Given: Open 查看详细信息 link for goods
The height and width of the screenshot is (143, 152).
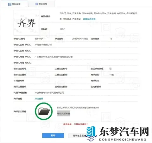Looking at the screenshot, I should tap(89, 19).
